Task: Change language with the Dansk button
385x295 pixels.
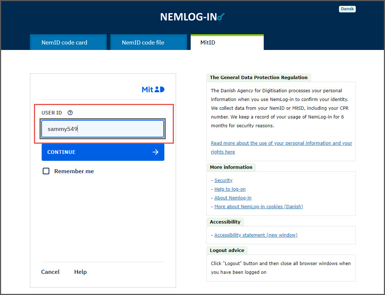Action: [x=347, y=9]
